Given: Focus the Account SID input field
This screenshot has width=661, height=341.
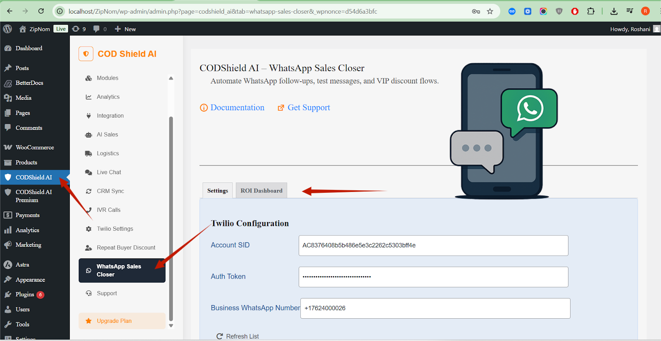Looking at the screenshot, I should tap(433, 246).
